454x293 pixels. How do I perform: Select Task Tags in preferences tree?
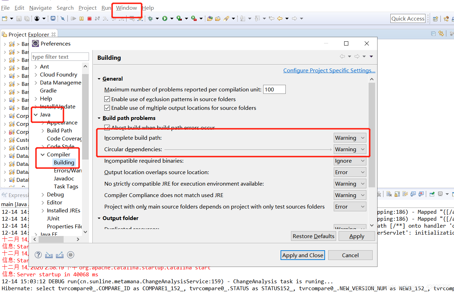pyautogui.click(x=66, y=186)
